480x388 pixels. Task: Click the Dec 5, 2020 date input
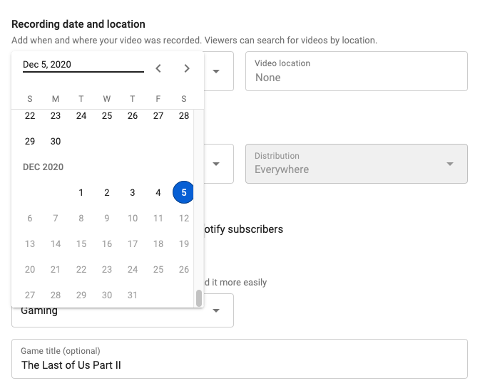click(x=83, y=65)
